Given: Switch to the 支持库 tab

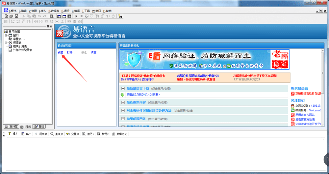Looking at the screenshot, I should coord(11,127).
